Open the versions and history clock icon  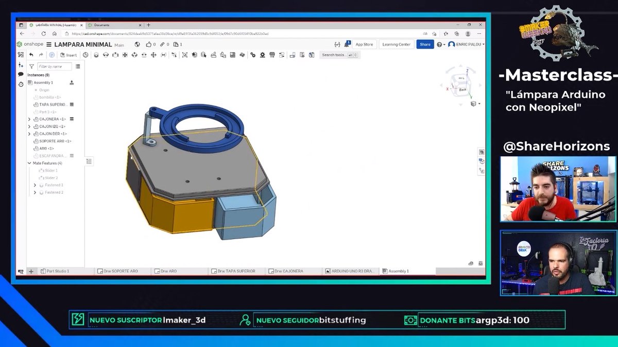point(85,55)
